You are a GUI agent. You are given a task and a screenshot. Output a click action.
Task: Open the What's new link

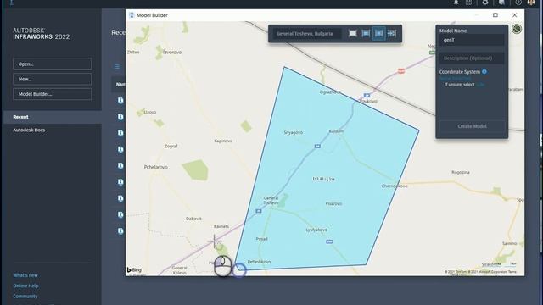(25, 275)
